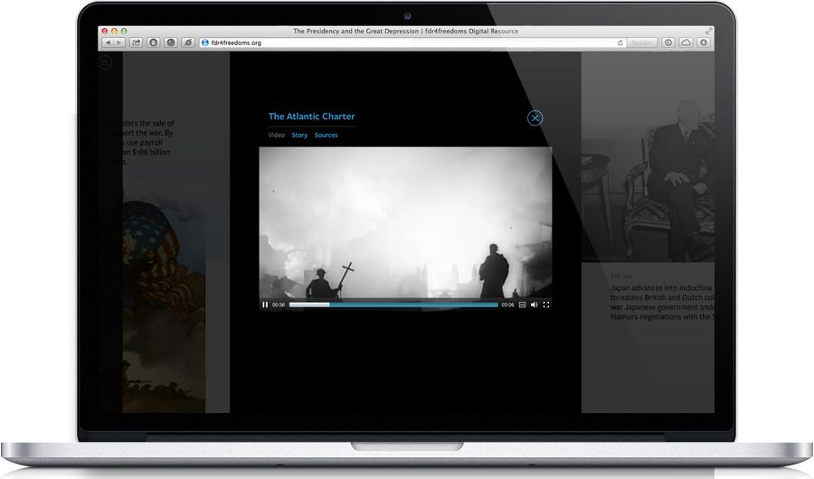Click The Atlantic Charter title
The width and height of the screenshot is (814, 479).
311,117
